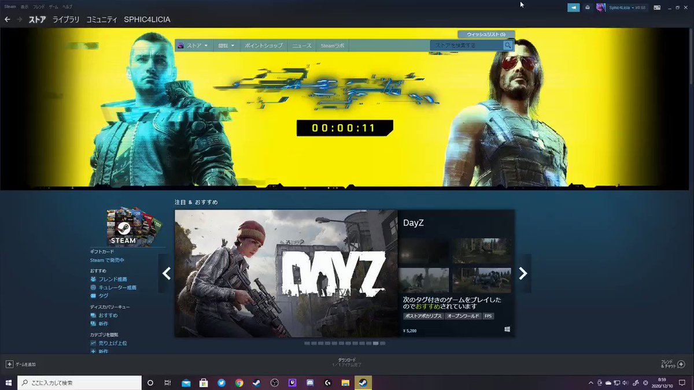694x390 pixels.
Task: Show next featured game arrow
Action: pyautogui.click(x=523, y=273)
